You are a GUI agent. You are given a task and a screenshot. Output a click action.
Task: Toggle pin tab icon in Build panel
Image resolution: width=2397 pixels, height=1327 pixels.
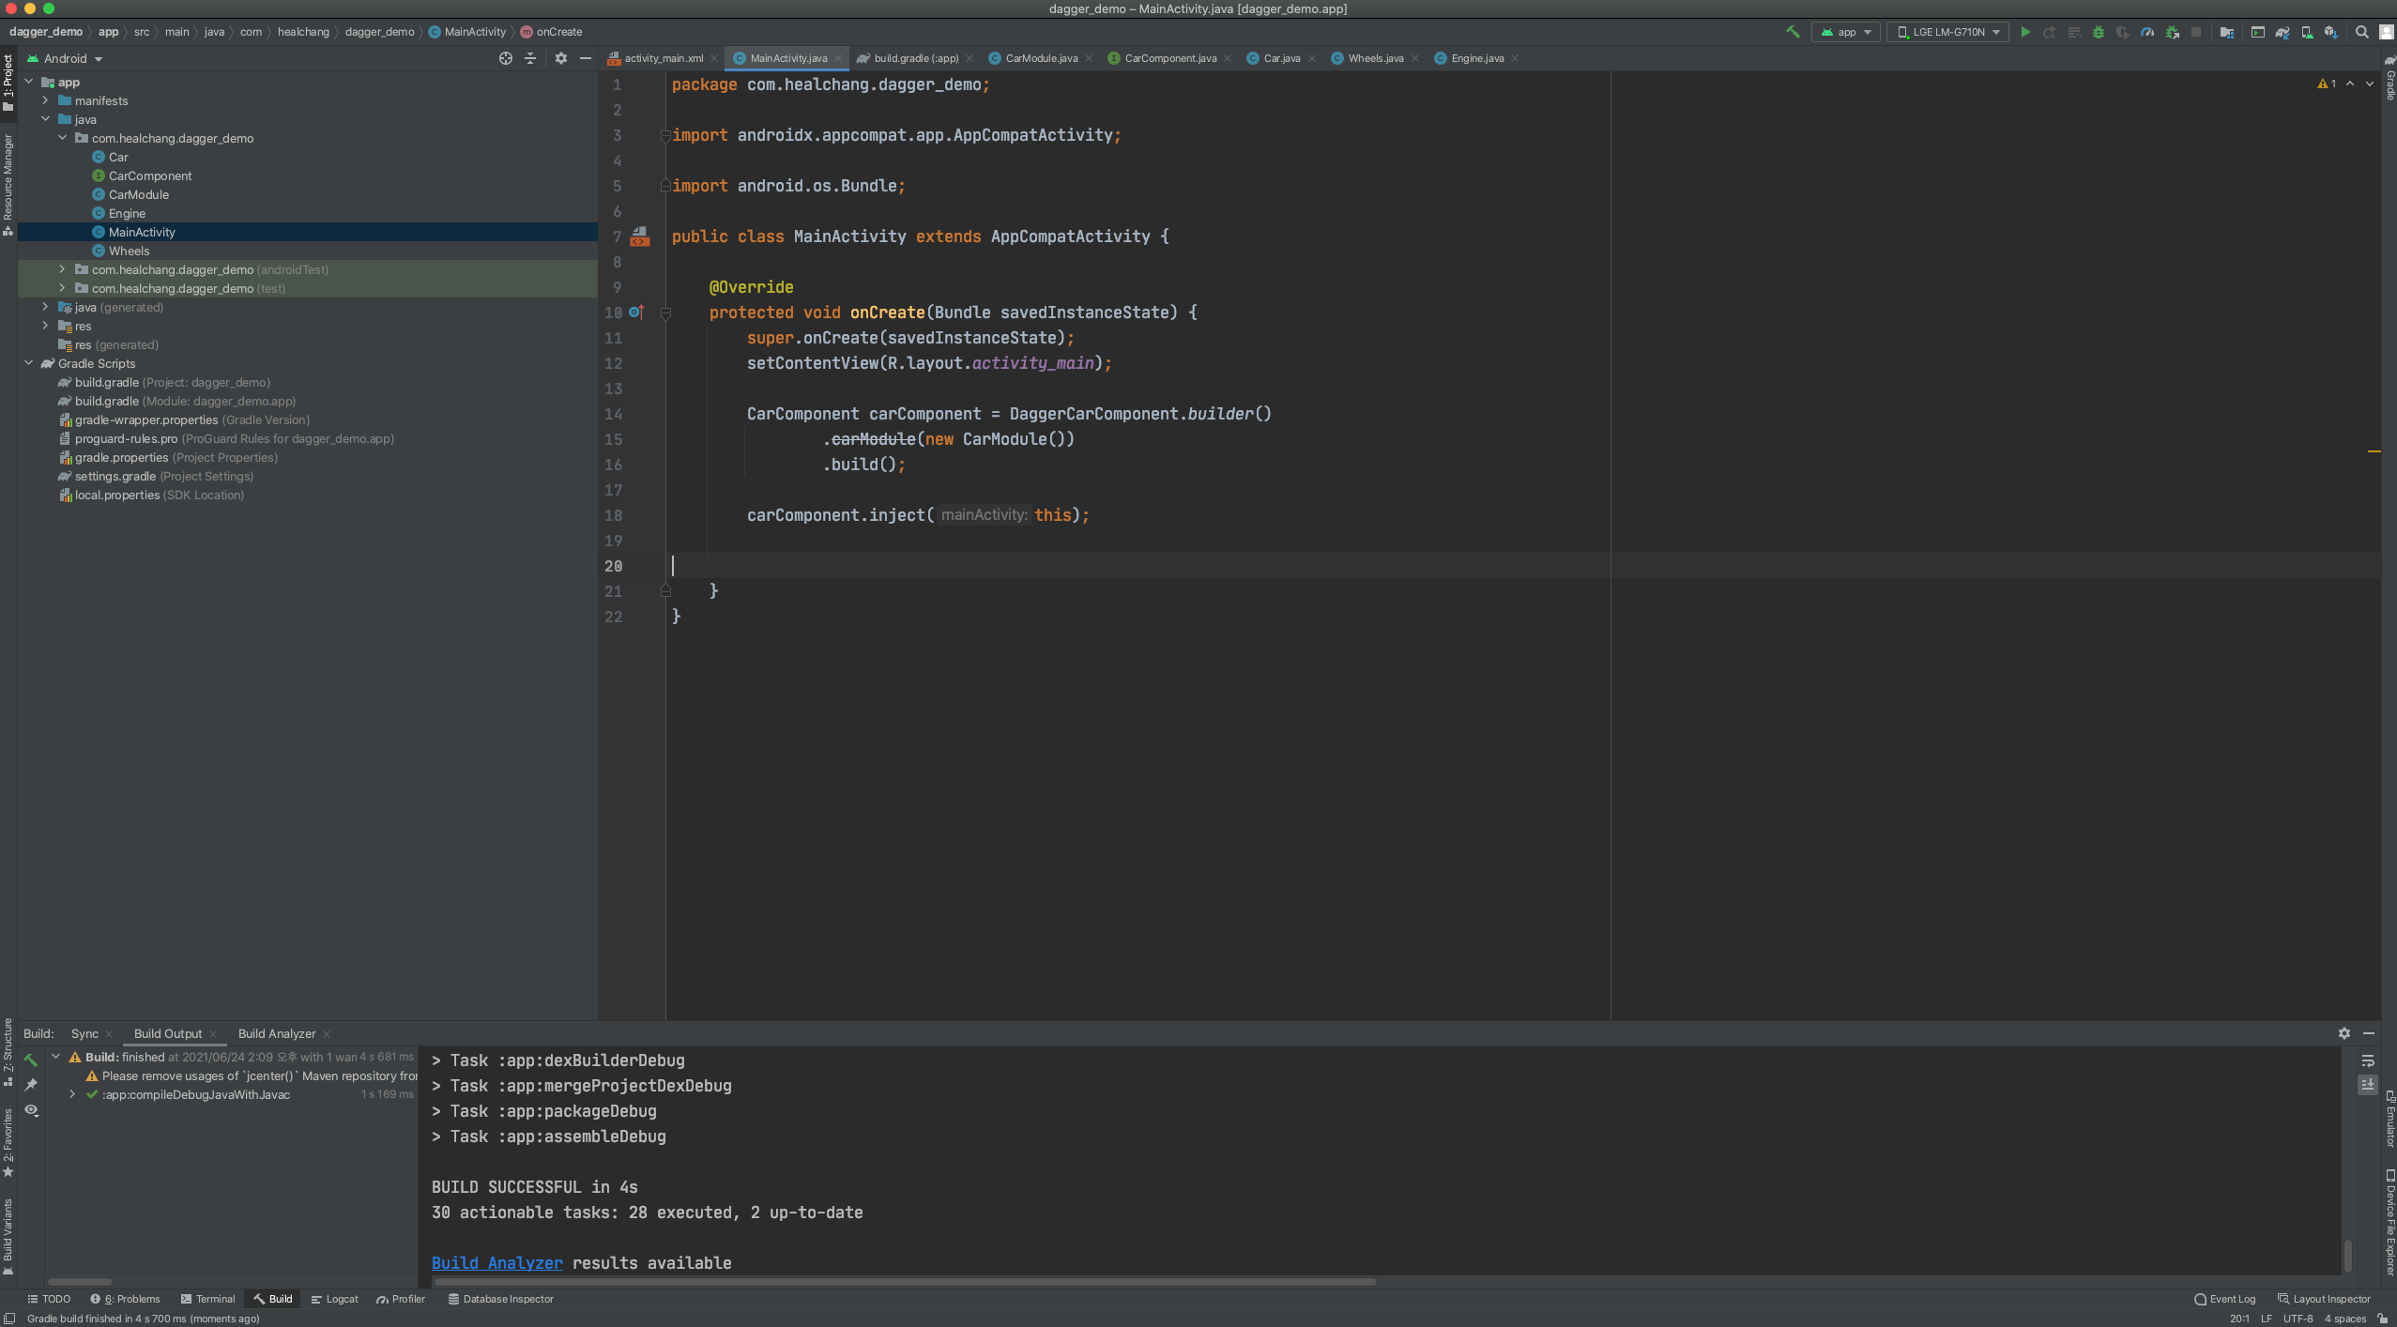(32, 1085)
